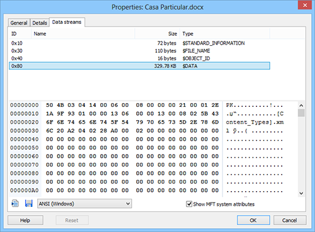Click the hex viewer scrollbar thumb

pyautogui.click(x=301, y=113)
